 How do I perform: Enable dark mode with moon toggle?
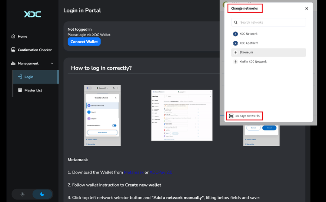pyautogui.click(x=42, y=194)
